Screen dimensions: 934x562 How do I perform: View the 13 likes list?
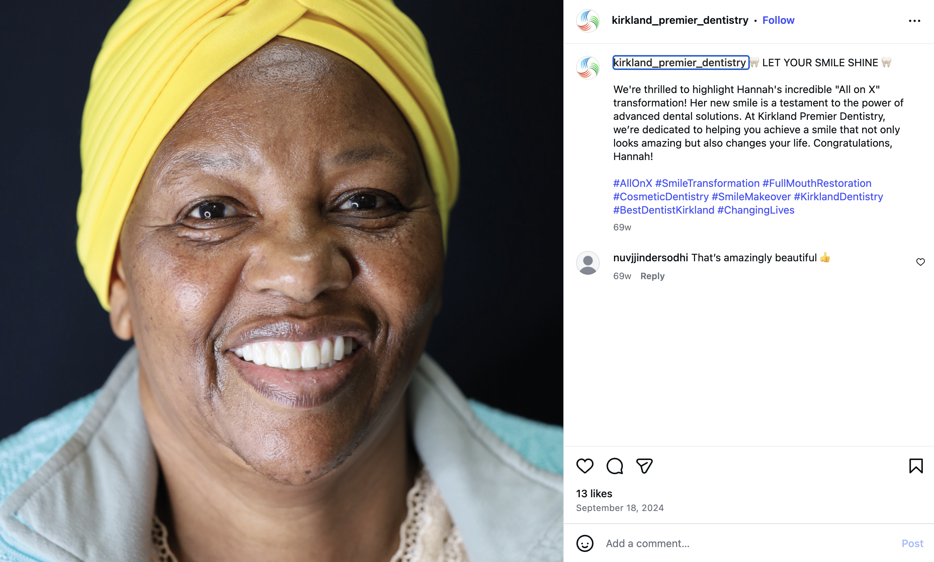[594, 494]
